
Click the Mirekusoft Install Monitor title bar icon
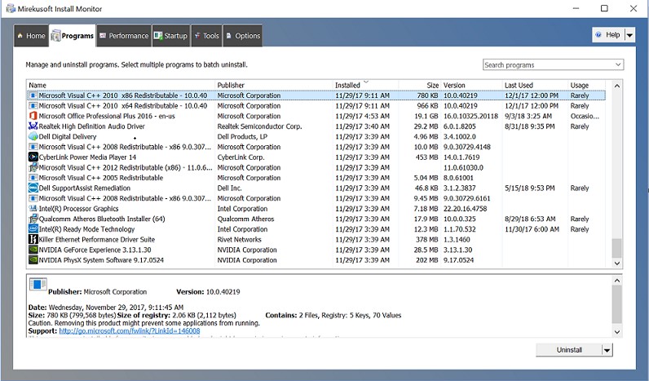11,8
